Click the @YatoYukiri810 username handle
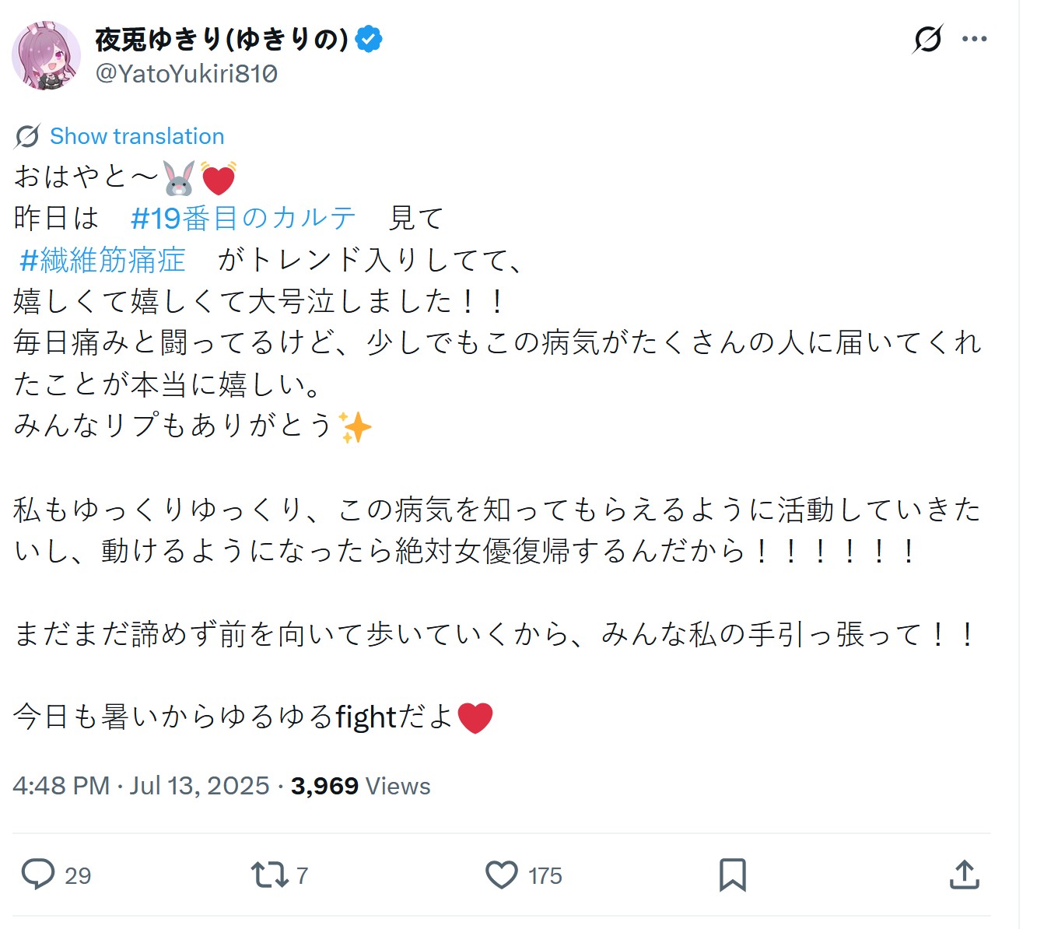This screenshot has width=1044, height=929. 186,74
